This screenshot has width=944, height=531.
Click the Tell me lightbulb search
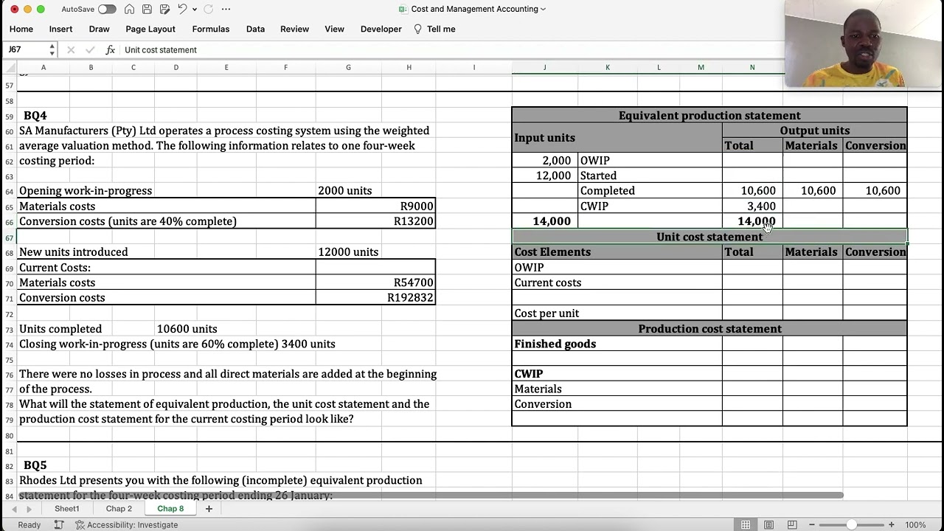click(x=434, y=29)
